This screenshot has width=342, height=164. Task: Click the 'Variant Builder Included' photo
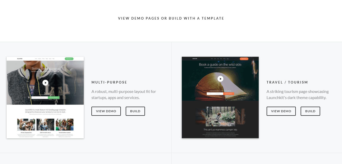point(64,124)
